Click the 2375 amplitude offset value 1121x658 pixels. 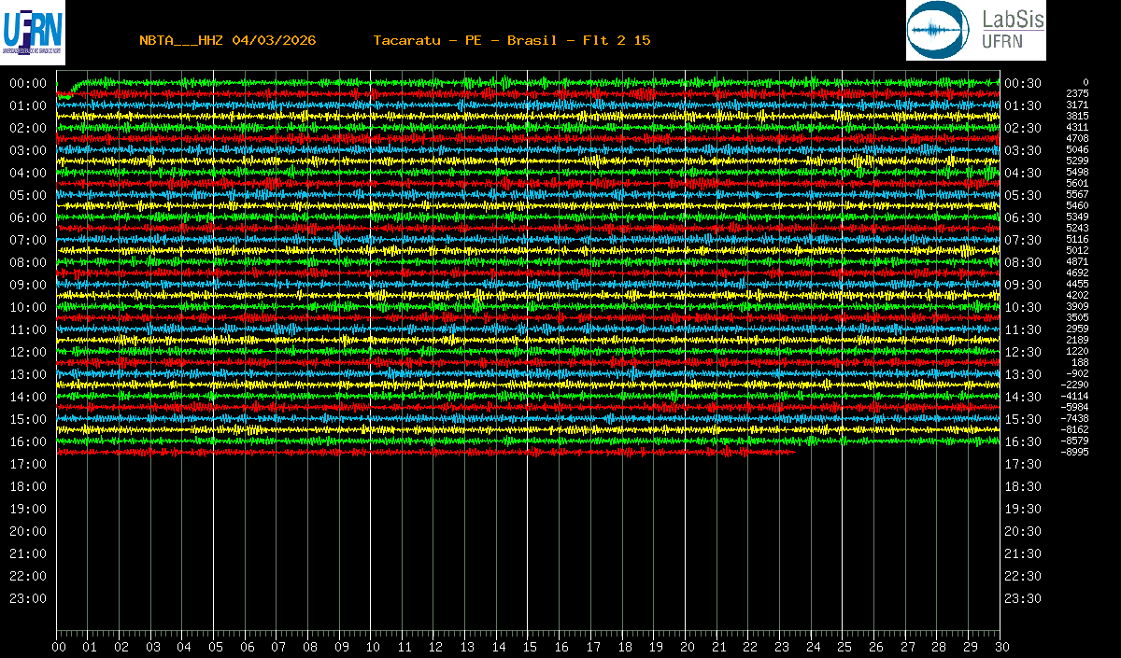coord(1076,94)
